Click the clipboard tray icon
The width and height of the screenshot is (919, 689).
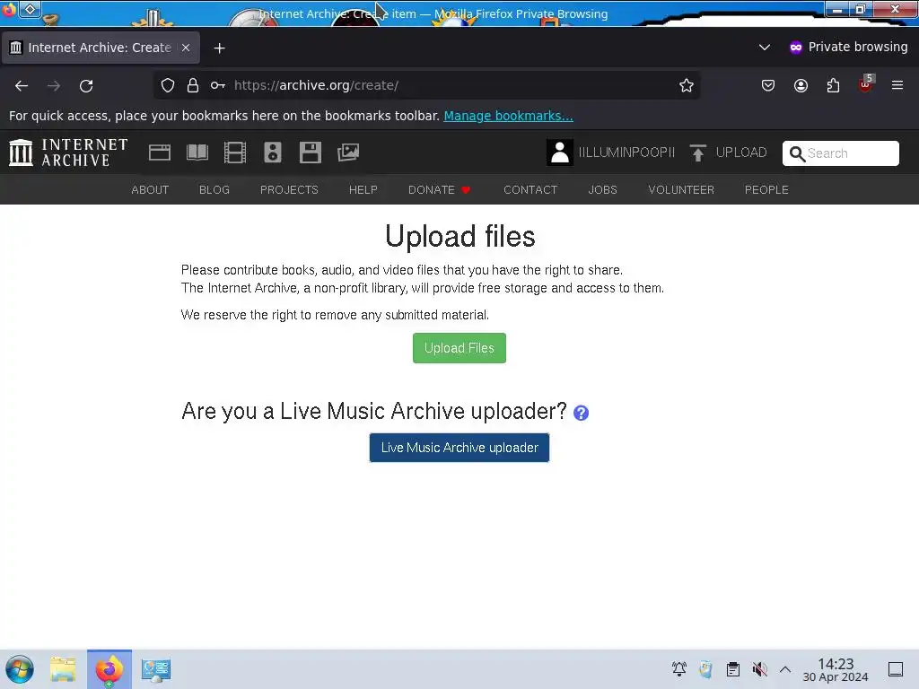tap(732, 669)
